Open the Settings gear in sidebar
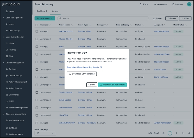Image resolution: width=194 pixels, height=138 pixels. tap(6, 128)
